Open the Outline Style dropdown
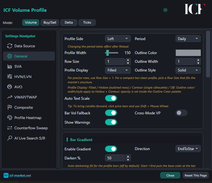This screenshot has height=183, width=212. pyautogui.click(x=188, y=70)
